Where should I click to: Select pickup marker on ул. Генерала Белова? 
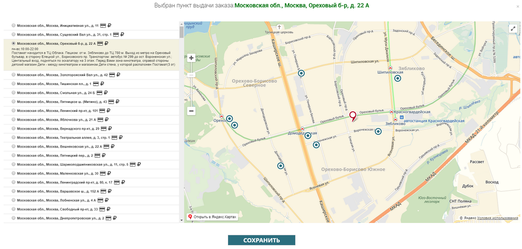coord(301,73)
